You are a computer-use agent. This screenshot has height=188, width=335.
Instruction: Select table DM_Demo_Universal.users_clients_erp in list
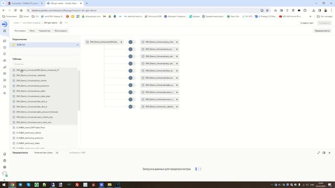click(43, 117)
